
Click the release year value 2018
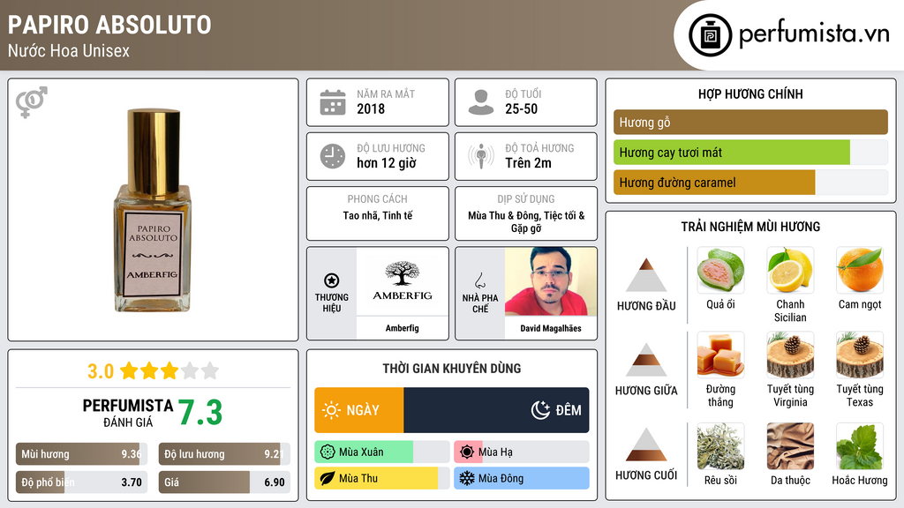click(371, 108)
